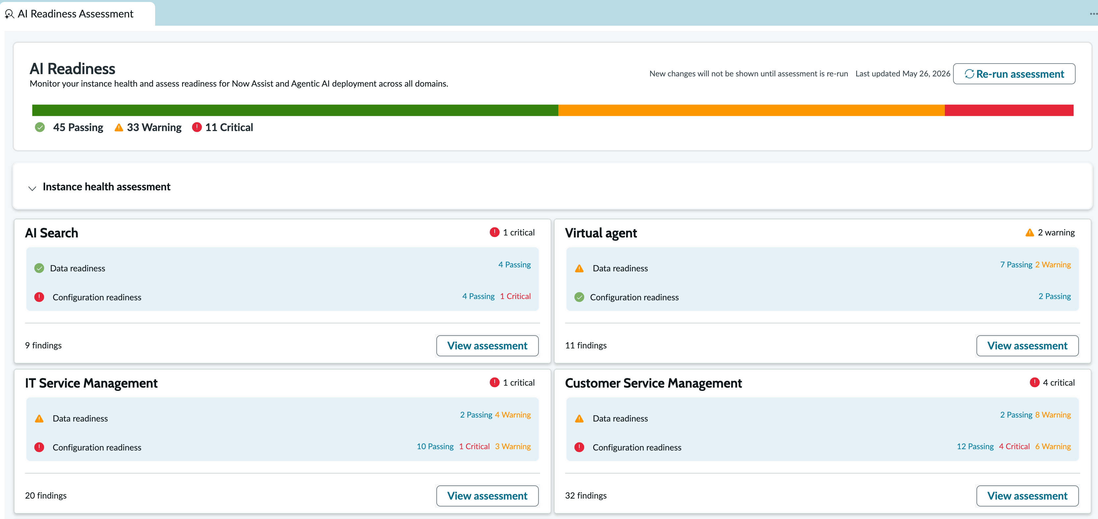This screenshot has width=1098, height=519.
Task: Collapse the Instance health assessment chevron
Action: [32, 188]
